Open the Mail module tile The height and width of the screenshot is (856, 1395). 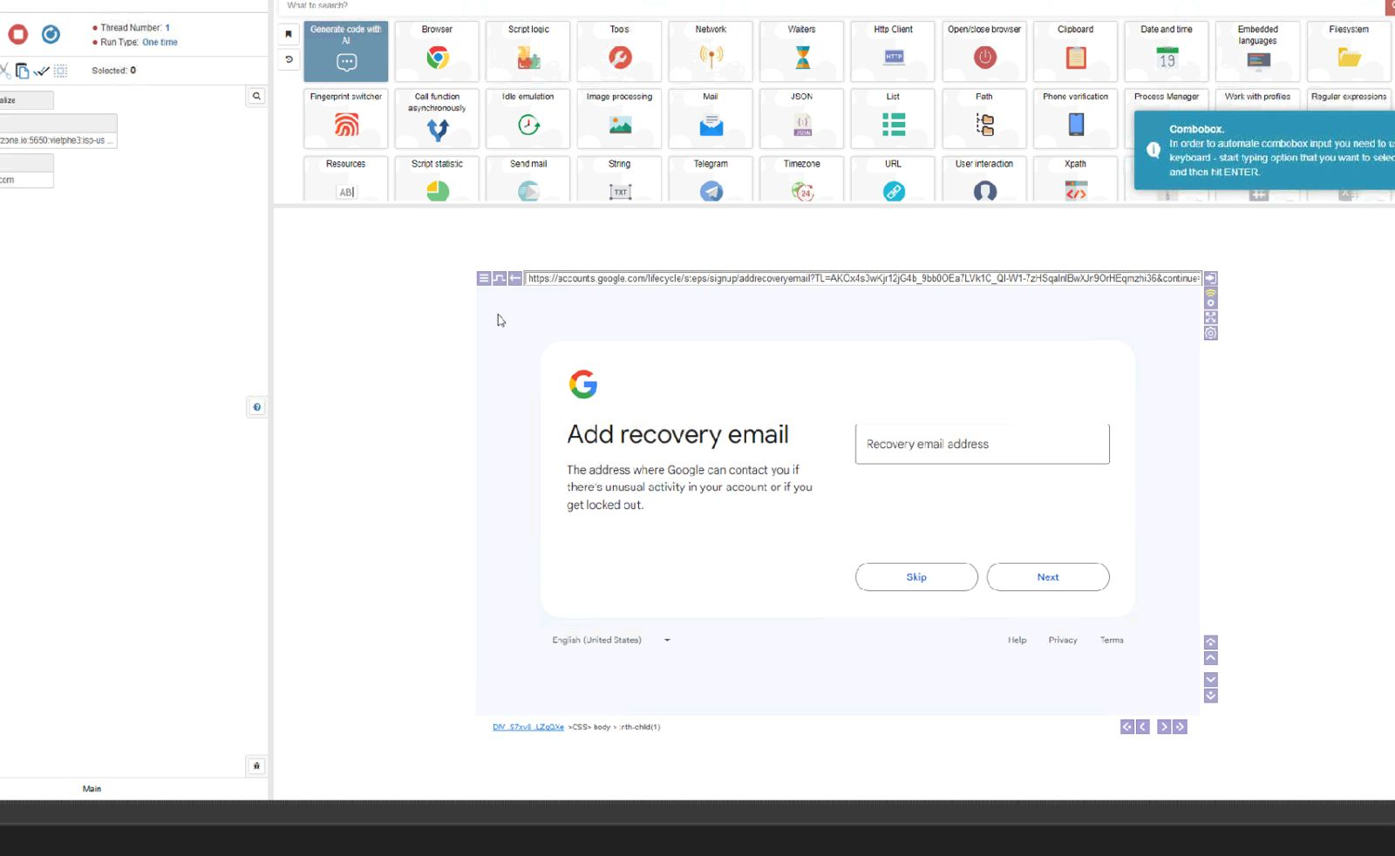[711, 118]
